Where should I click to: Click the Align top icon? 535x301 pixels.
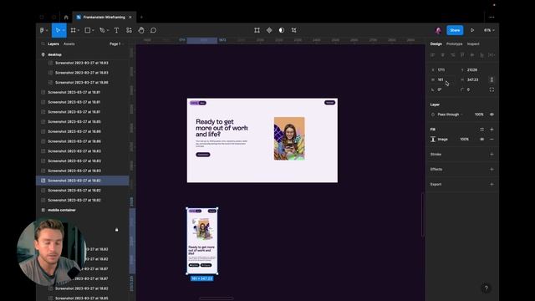(462, 55)
